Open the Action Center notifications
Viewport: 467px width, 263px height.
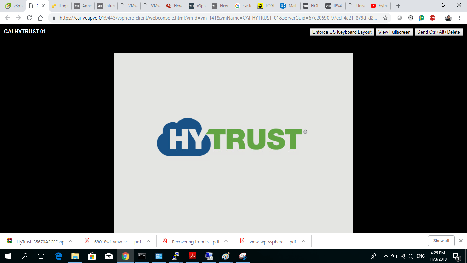(456, 256)
